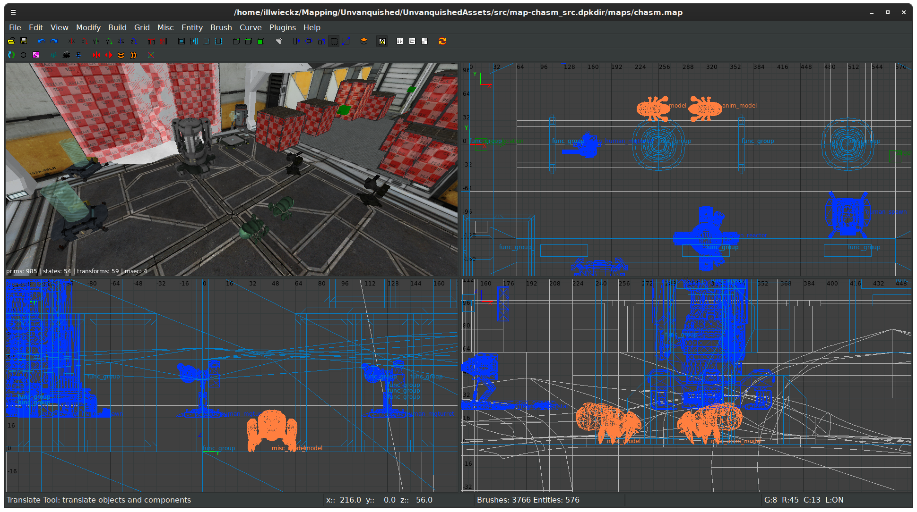Screen dimensions: 917x512
Task: Toggle the active Resize tool
Action: pos(334,41)
